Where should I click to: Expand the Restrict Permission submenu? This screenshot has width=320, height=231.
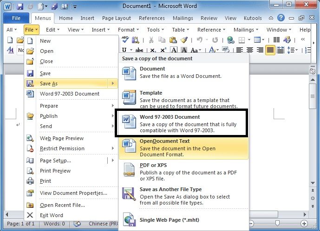[x=71, y=148]
